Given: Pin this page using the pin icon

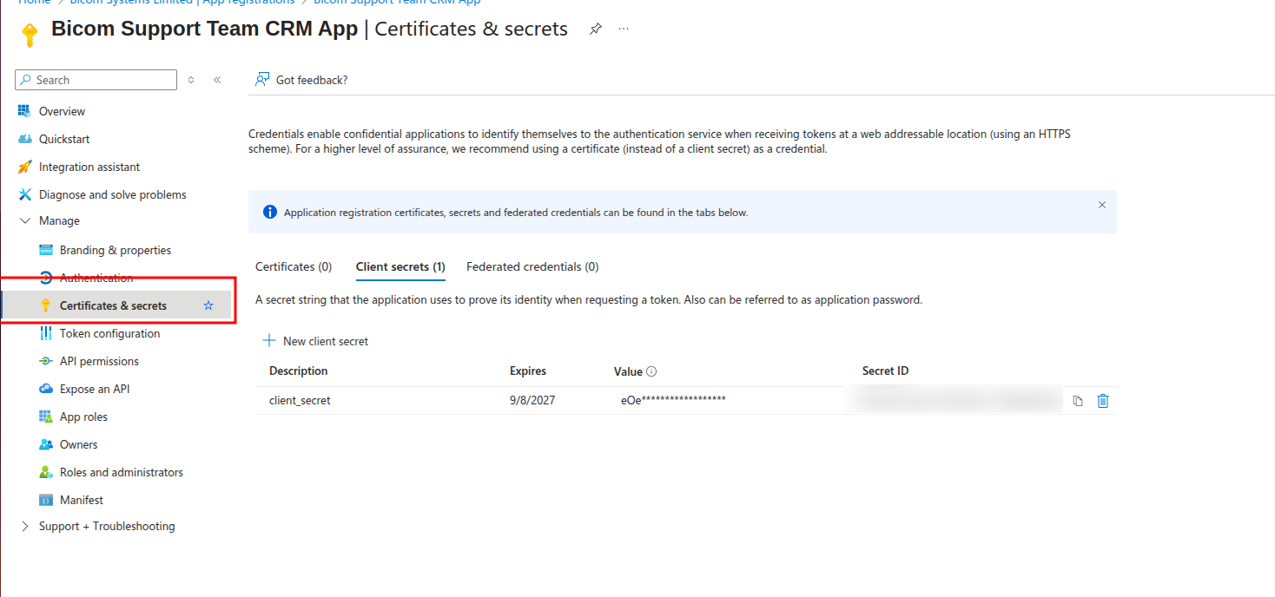Looking at the screenshot, I should (595, 29).
